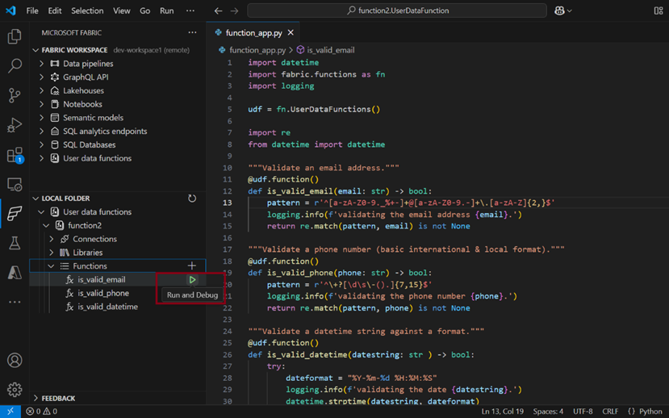Select the is_valid_phone function item
This screenshot has width=669, height=418.
(103, 294)
